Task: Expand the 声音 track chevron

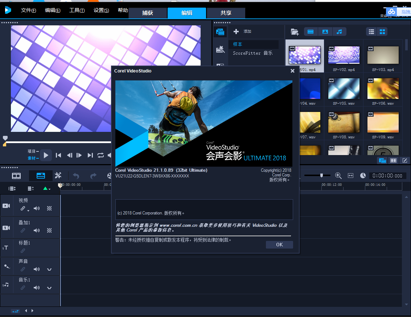Action: pyautogui.click(x=49, y=269)
